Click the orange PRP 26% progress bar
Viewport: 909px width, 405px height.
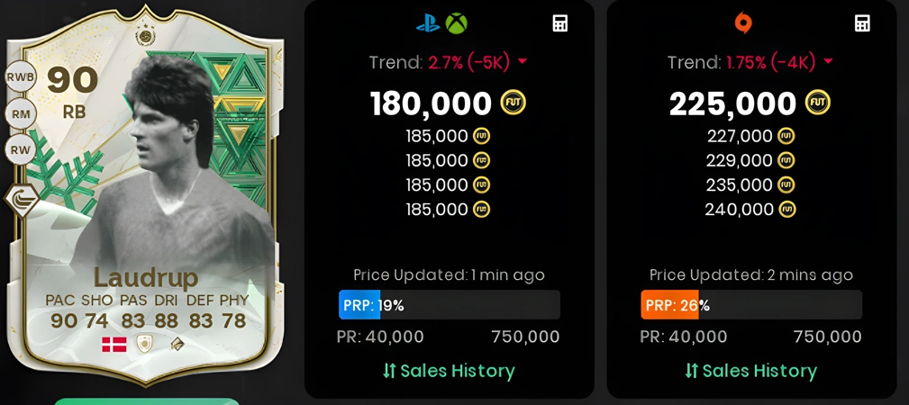tap(751, 305)
